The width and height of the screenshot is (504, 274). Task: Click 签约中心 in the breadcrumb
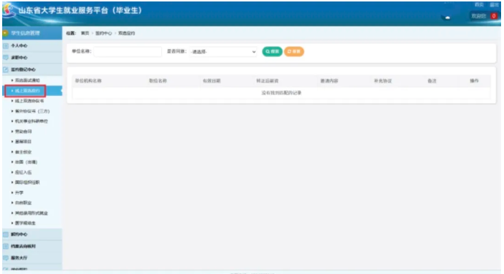104,33
